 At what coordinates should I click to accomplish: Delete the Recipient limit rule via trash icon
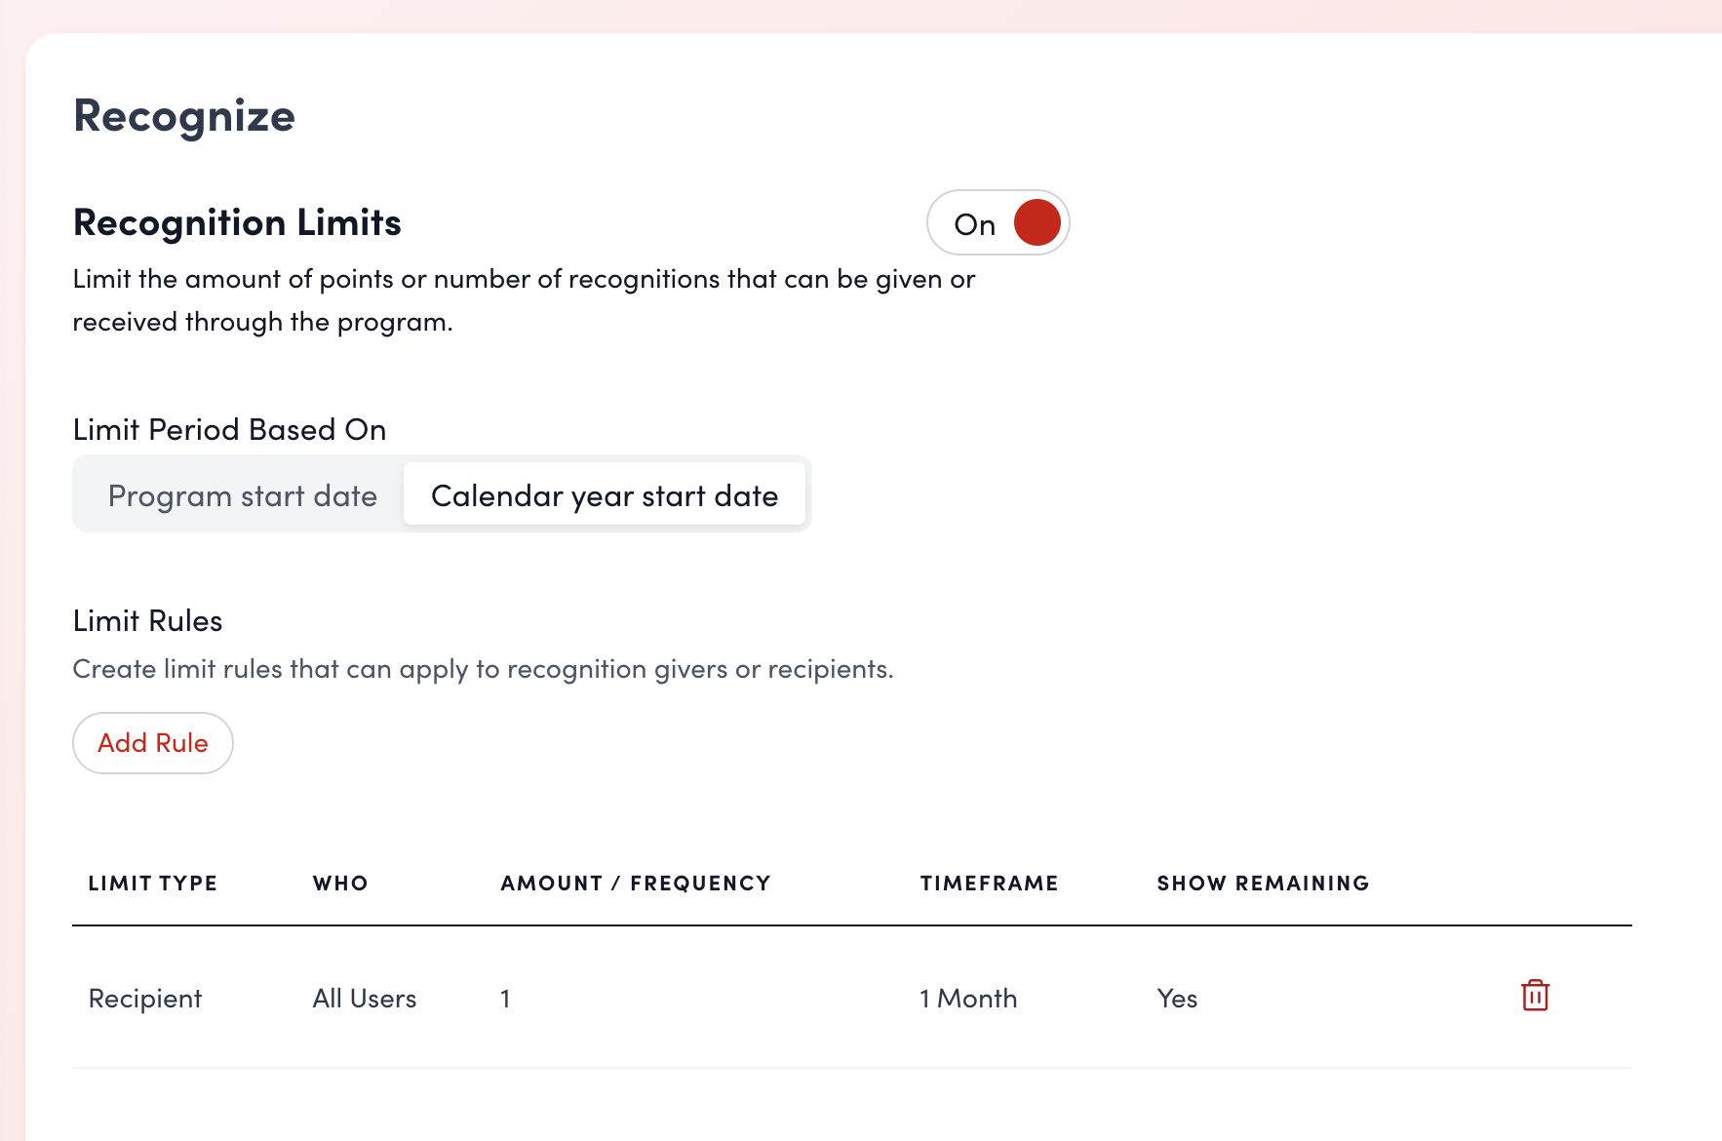tap(1535, 996)
